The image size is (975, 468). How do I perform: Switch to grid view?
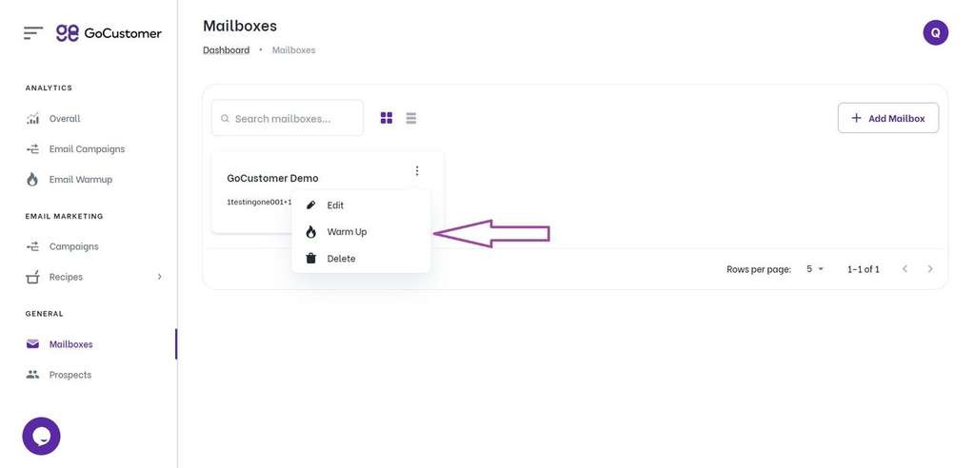(x=387, y=118)
